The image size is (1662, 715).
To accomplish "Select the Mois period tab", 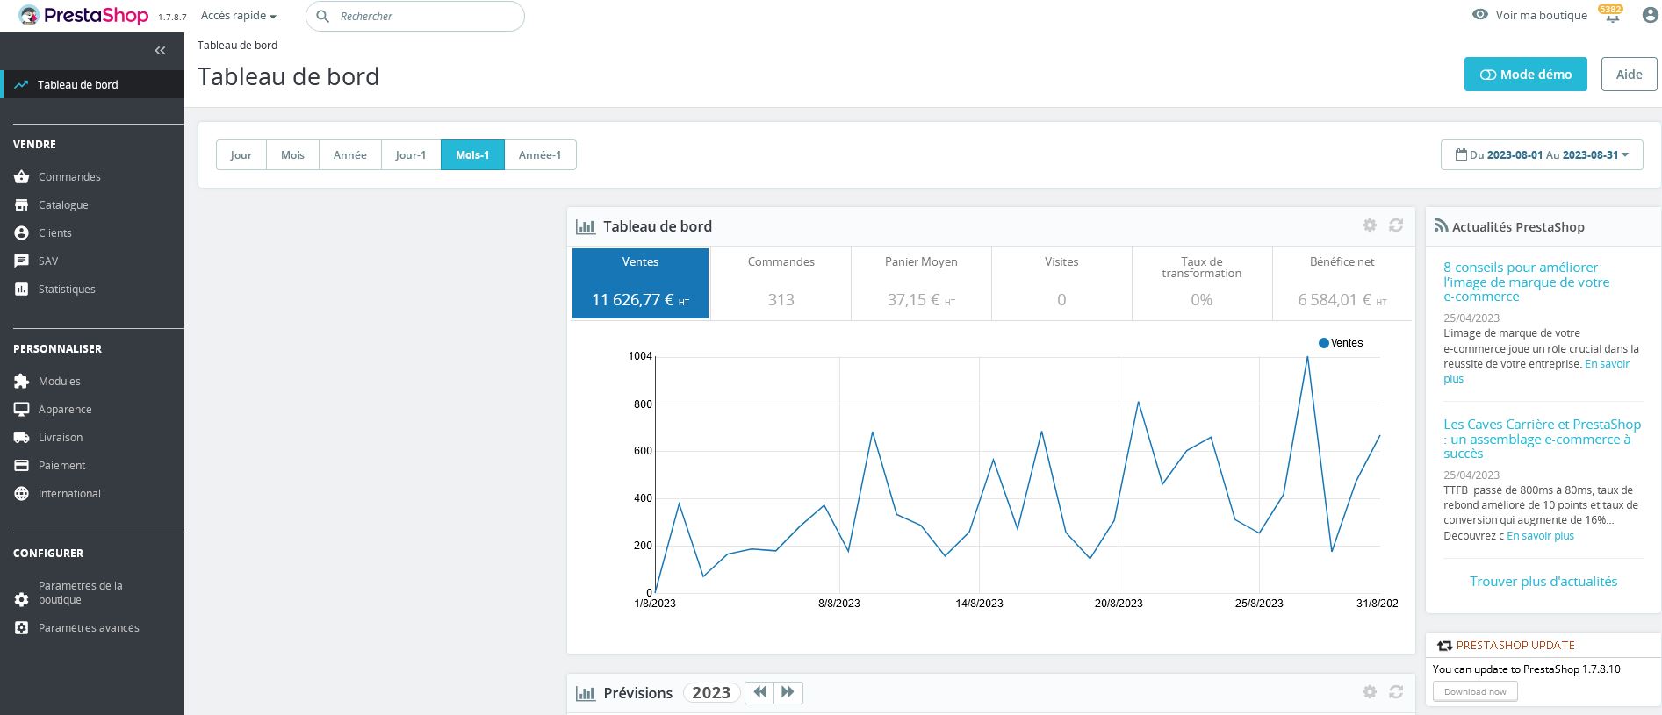I will point(293,155).
